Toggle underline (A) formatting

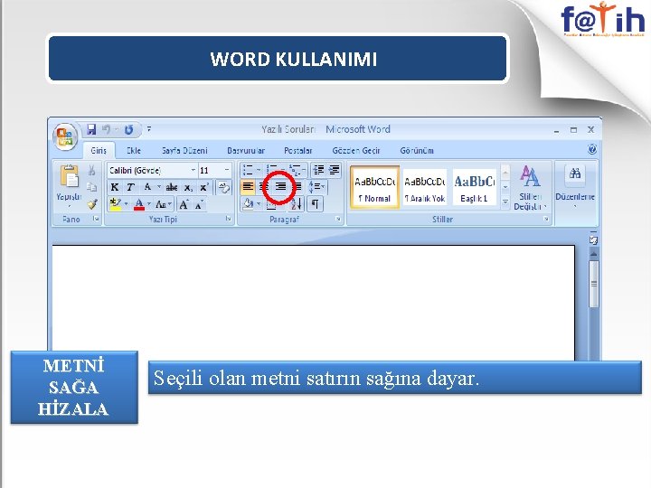click(147, 188)
